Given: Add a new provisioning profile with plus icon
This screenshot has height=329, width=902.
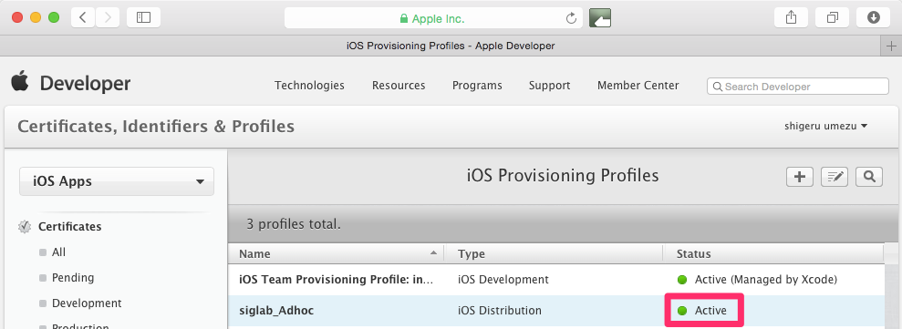Looking at the screenshot, I should point(800,177).
